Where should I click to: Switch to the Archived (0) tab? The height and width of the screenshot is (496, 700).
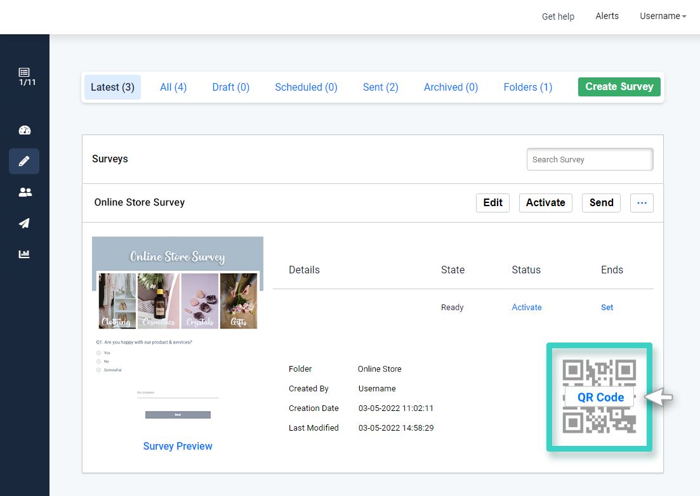(x=451, y=87)
